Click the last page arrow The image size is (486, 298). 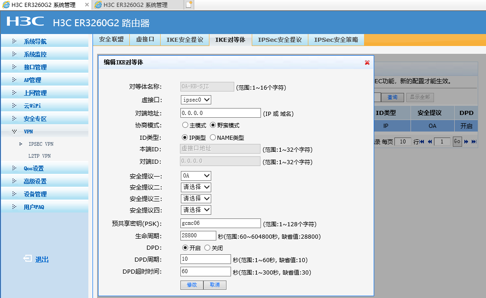click(x=474, y=142)
